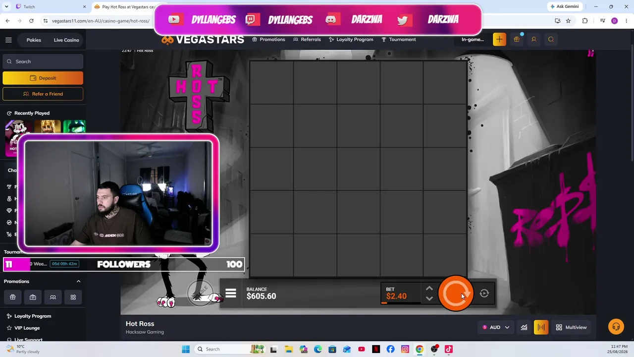Bookmark this page with the star icon
This screenshot has height=357, width=634.
(x=568, y=21)
